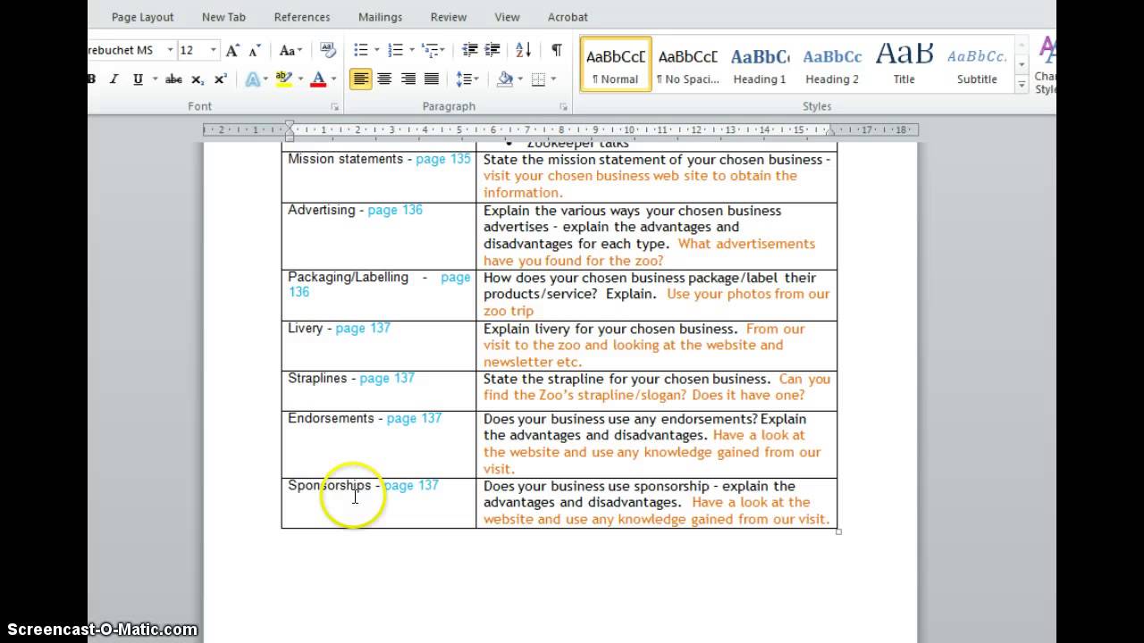This screenshot has width=1144, height=643.
Task: Increase the paragraph indent
Action: click(492, 50)
